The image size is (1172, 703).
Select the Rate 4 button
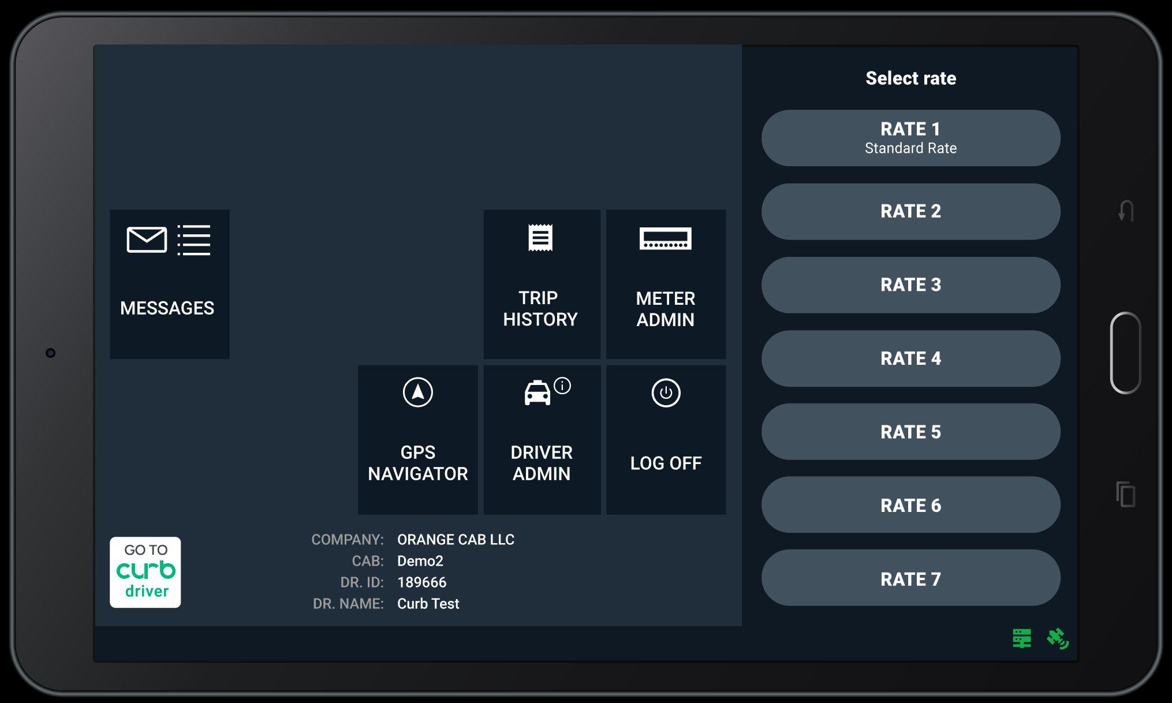click(x=910, y=358)
